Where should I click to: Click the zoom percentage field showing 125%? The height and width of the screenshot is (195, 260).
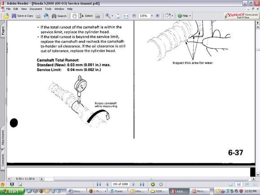[144, 16]
